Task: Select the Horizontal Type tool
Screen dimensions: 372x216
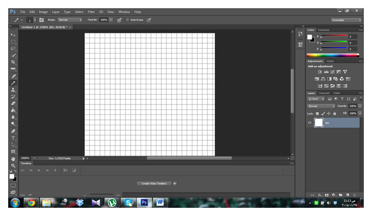Action: pyautogui.click(x=13, y=138)
